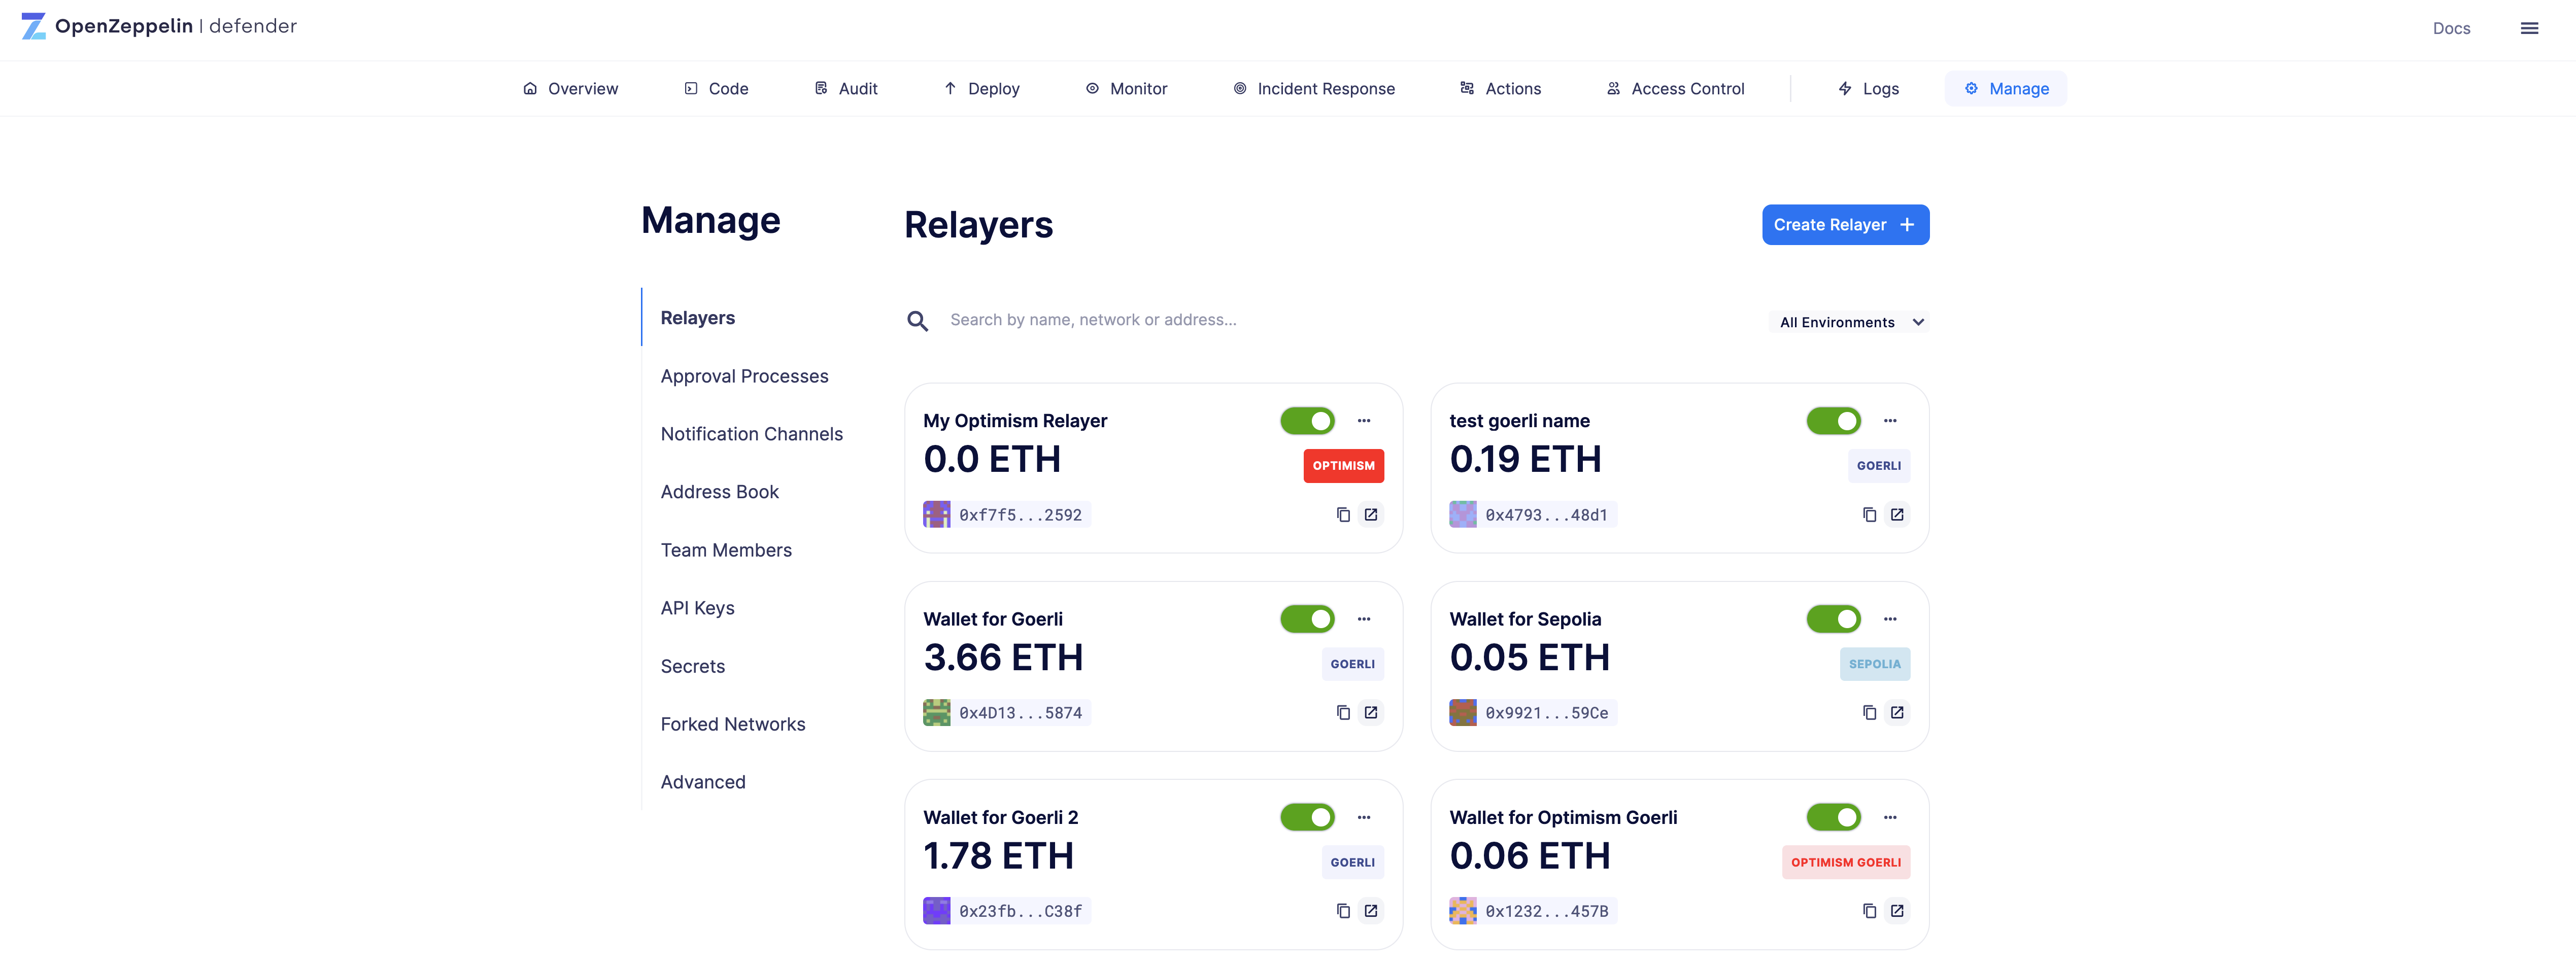Open the Audit tab
The image size is (2576, 965).
[x=846, y=89]
